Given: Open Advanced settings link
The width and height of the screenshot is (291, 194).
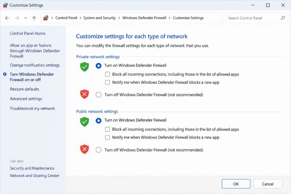Looking at the screenshot, I should point(26,99).
